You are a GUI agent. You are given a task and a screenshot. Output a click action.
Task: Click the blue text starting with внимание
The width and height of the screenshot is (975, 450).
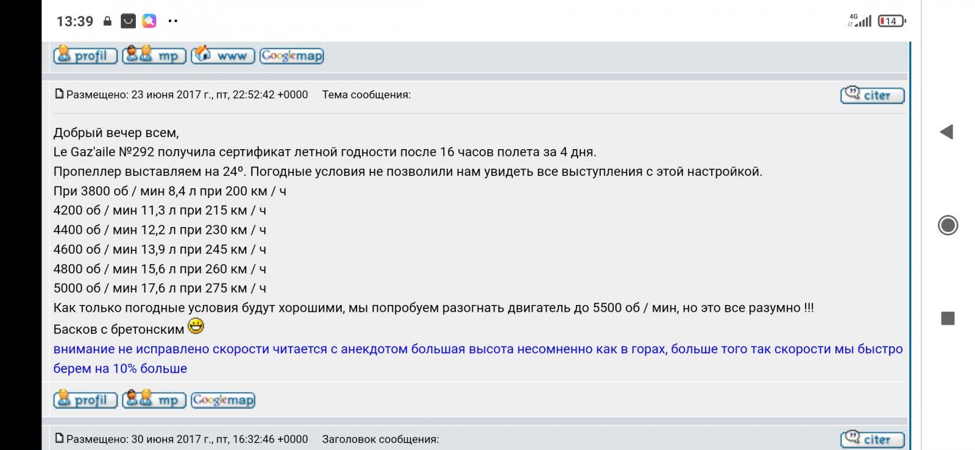(478, 349)
